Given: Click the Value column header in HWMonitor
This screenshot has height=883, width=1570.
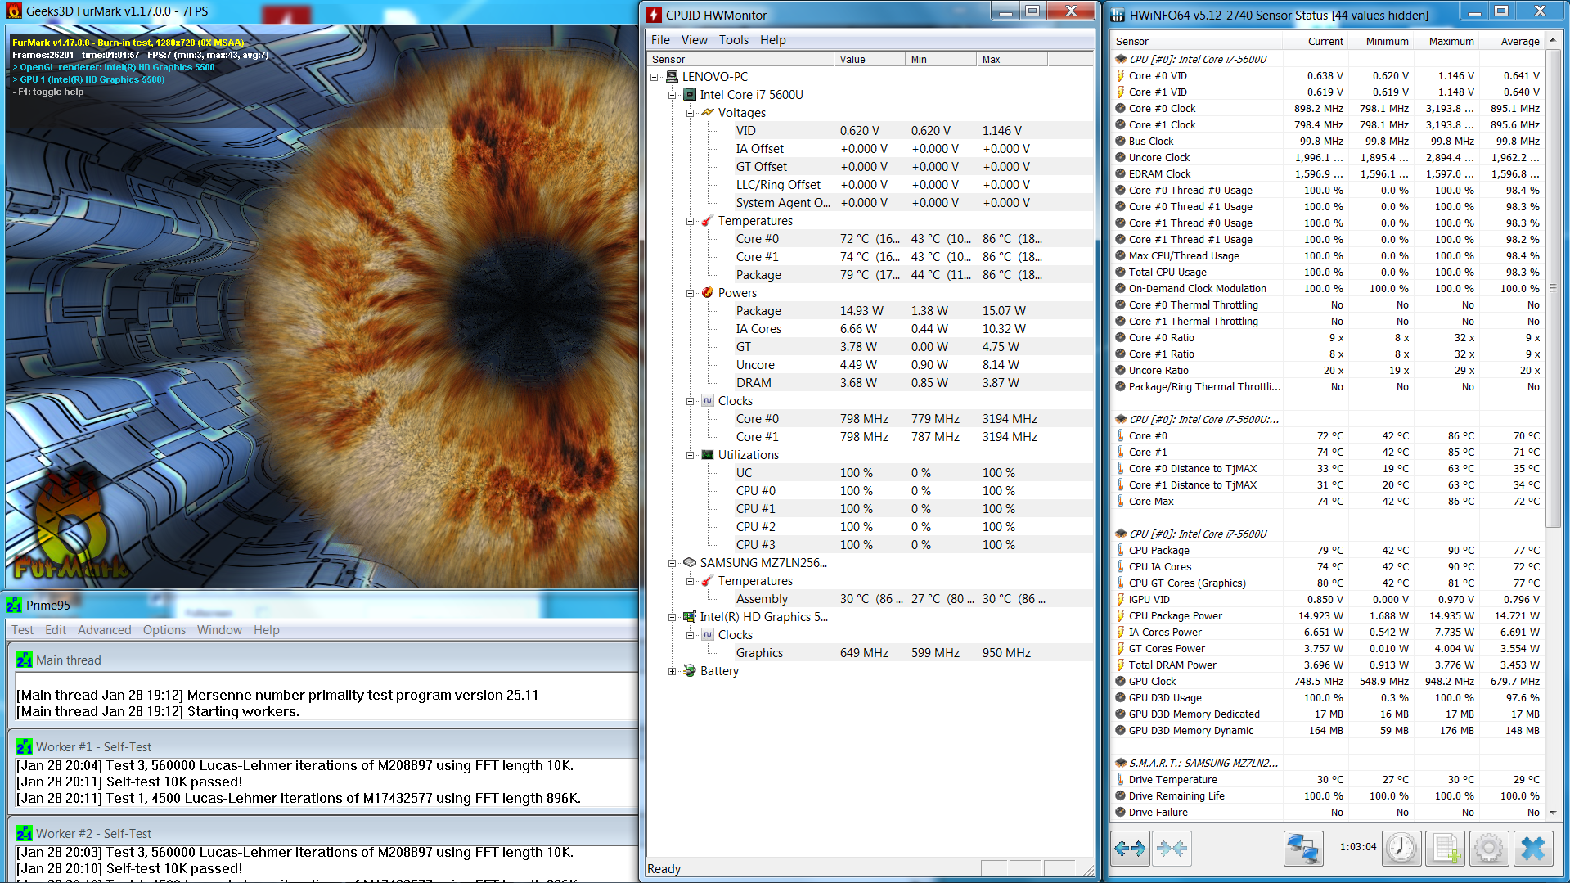Looking at the screenshot, I should pos(869,59).
